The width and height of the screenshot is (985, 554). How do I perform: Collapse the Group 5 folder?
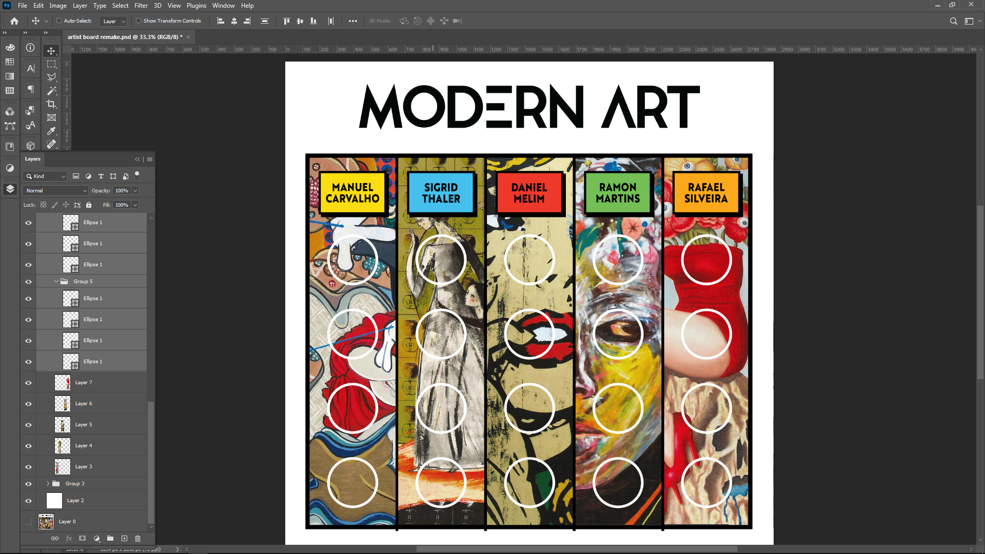(56, 282)
